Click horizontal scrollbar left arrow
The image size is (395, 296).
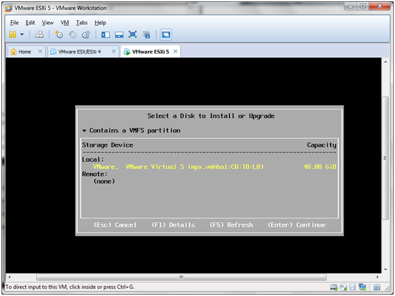tap(10, 277)
